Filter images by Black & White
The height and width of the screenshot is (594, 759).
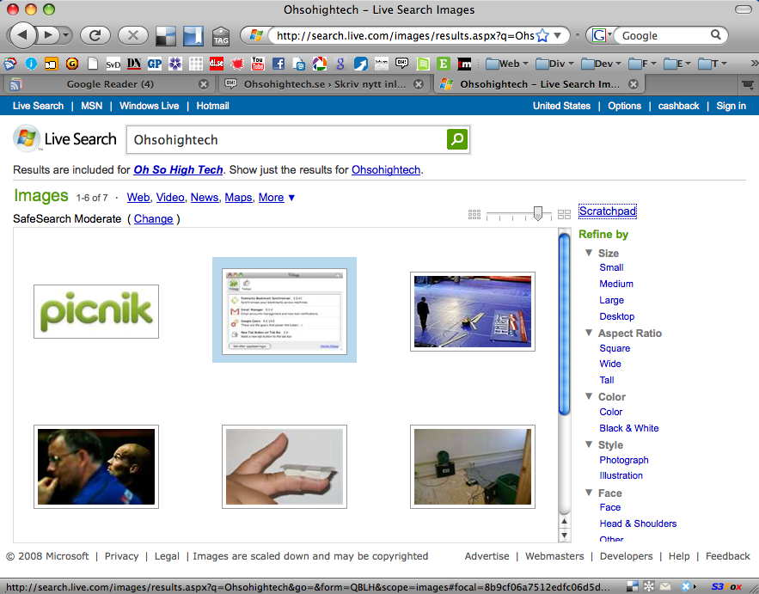click(x=629, y=428)
